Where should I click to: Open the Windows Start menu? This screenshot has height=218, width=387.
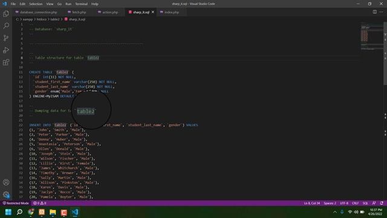(8, 212)
